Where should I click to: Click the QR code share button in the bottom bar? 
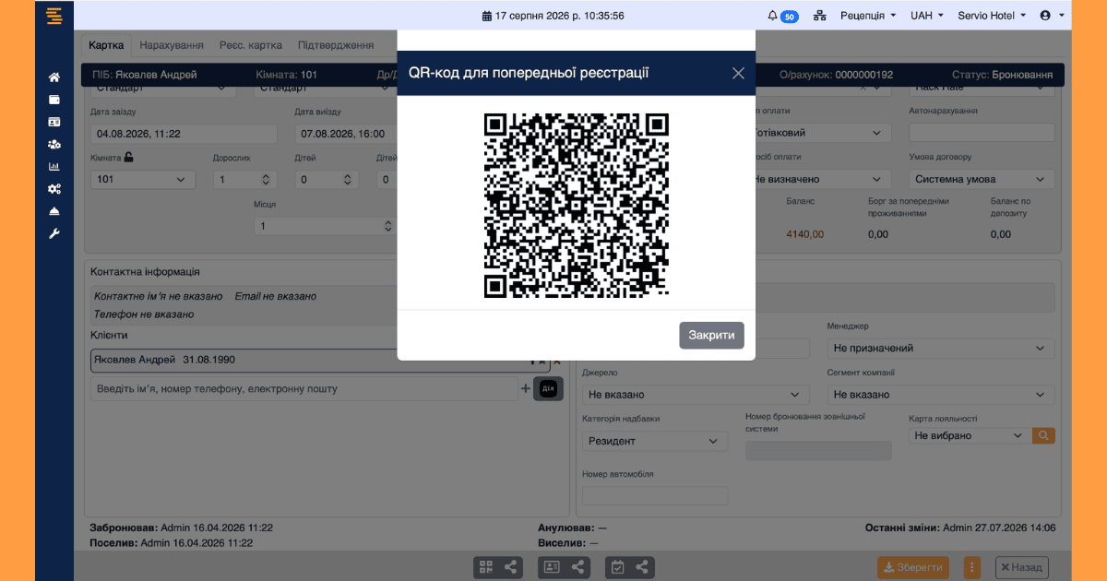pyautogui.click(x=498, y=567)
